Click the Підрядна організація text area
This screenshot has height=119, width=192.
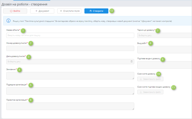(70, 91)
